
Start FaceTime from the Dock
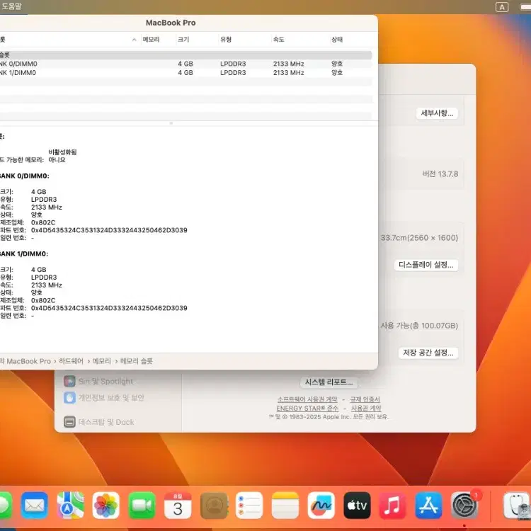pos(142,506)
